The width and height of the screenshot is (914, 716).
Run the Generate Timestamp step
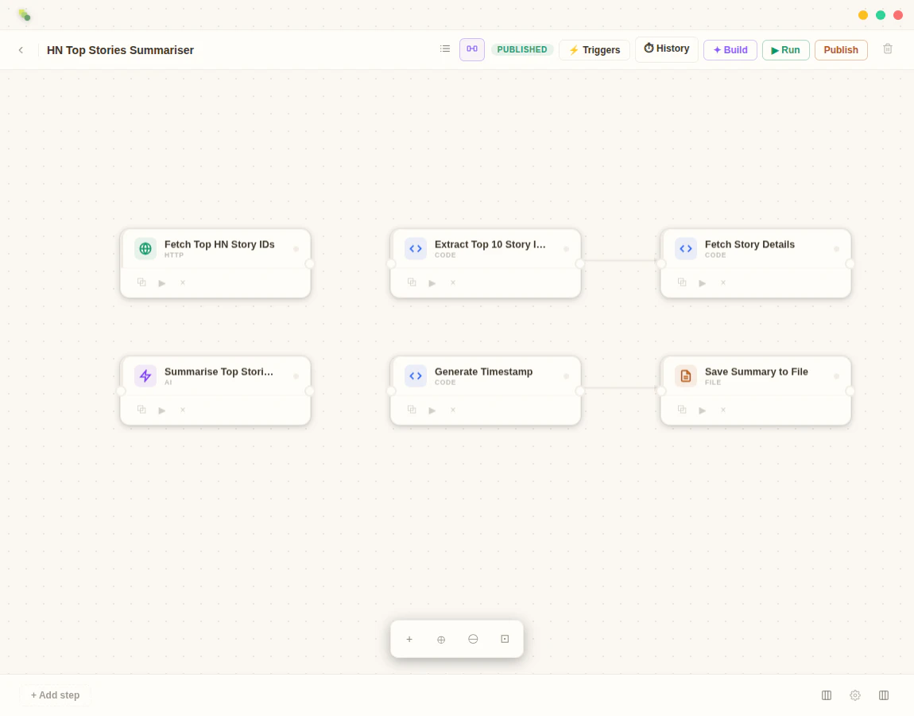pyautogui.click(x=432, y=411)
